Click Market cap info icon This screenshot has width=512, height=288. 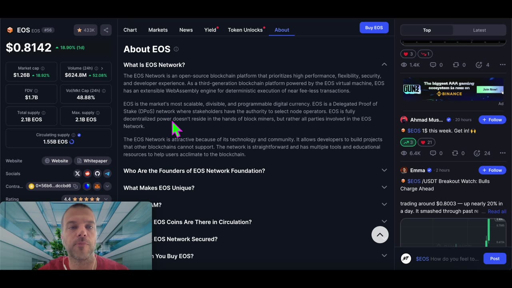pyautogui.click(x=43, y=68)
